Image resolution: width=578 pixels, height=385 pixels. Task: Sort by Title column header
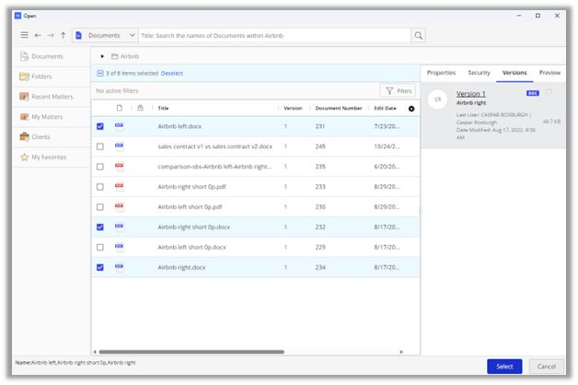(x=163, y=108)
